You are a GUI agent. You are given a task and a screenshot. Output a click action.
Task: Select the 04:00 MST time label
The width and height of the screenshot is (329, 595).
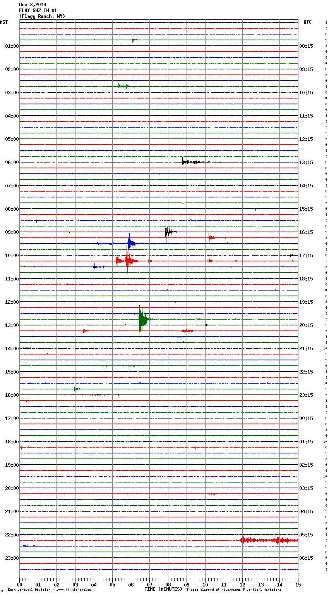tap(12, 116)
